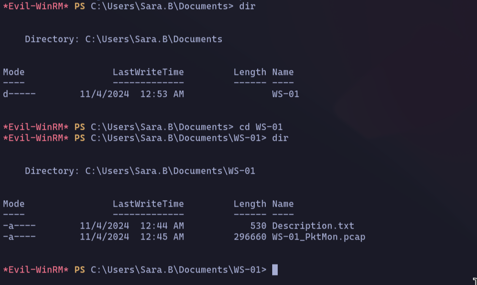477x285 pixels.
Task: Click the typed "cd WS-01" command
Action: pos(261,127)
